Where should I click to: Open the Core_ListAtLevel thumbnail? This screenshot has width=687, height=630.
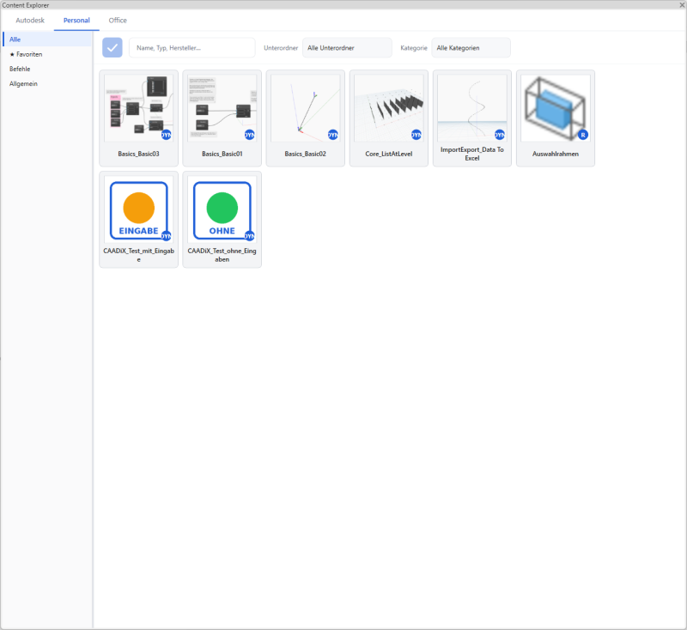click(x=389, y=107)
